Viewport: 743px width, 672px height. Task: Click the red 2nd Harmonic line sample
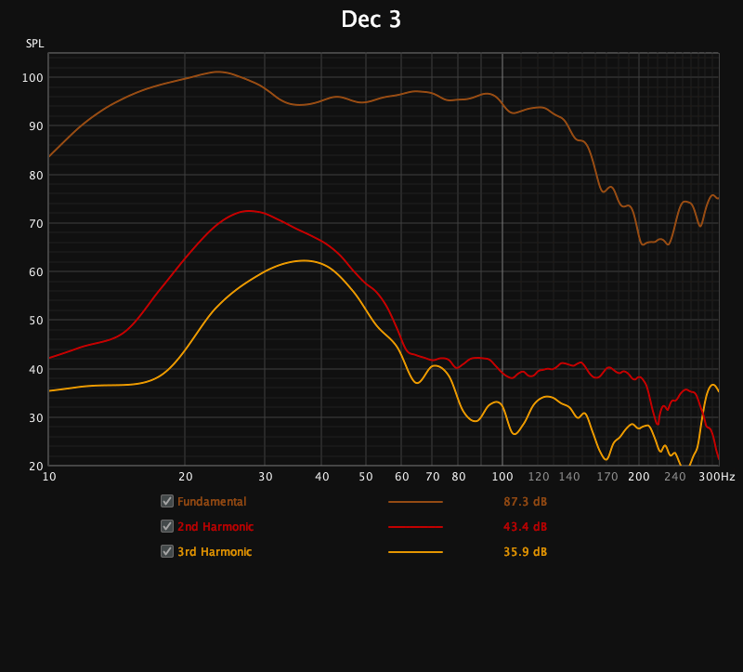tap(415, 527)
